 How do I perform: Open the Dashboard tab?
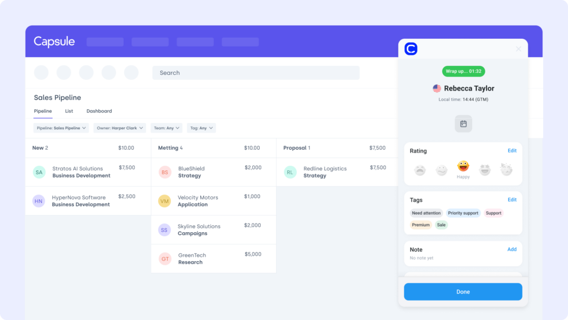click(99, 111)
